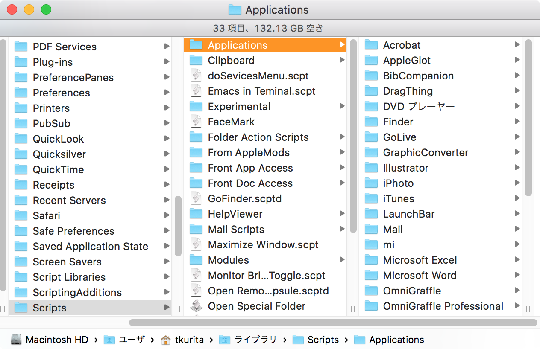Viewport: 540px width, 349px height.
Task: Click the Open Special Folder applet icon
Action: (x=196, y=306)
